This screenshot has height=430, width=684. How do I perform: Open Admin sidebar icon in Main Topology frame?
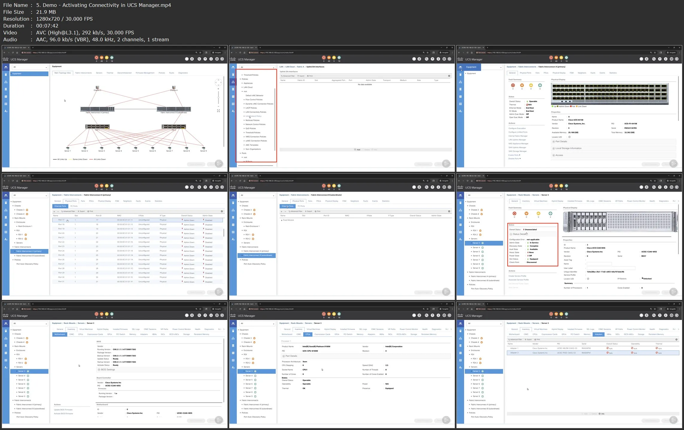pos(6,111)
